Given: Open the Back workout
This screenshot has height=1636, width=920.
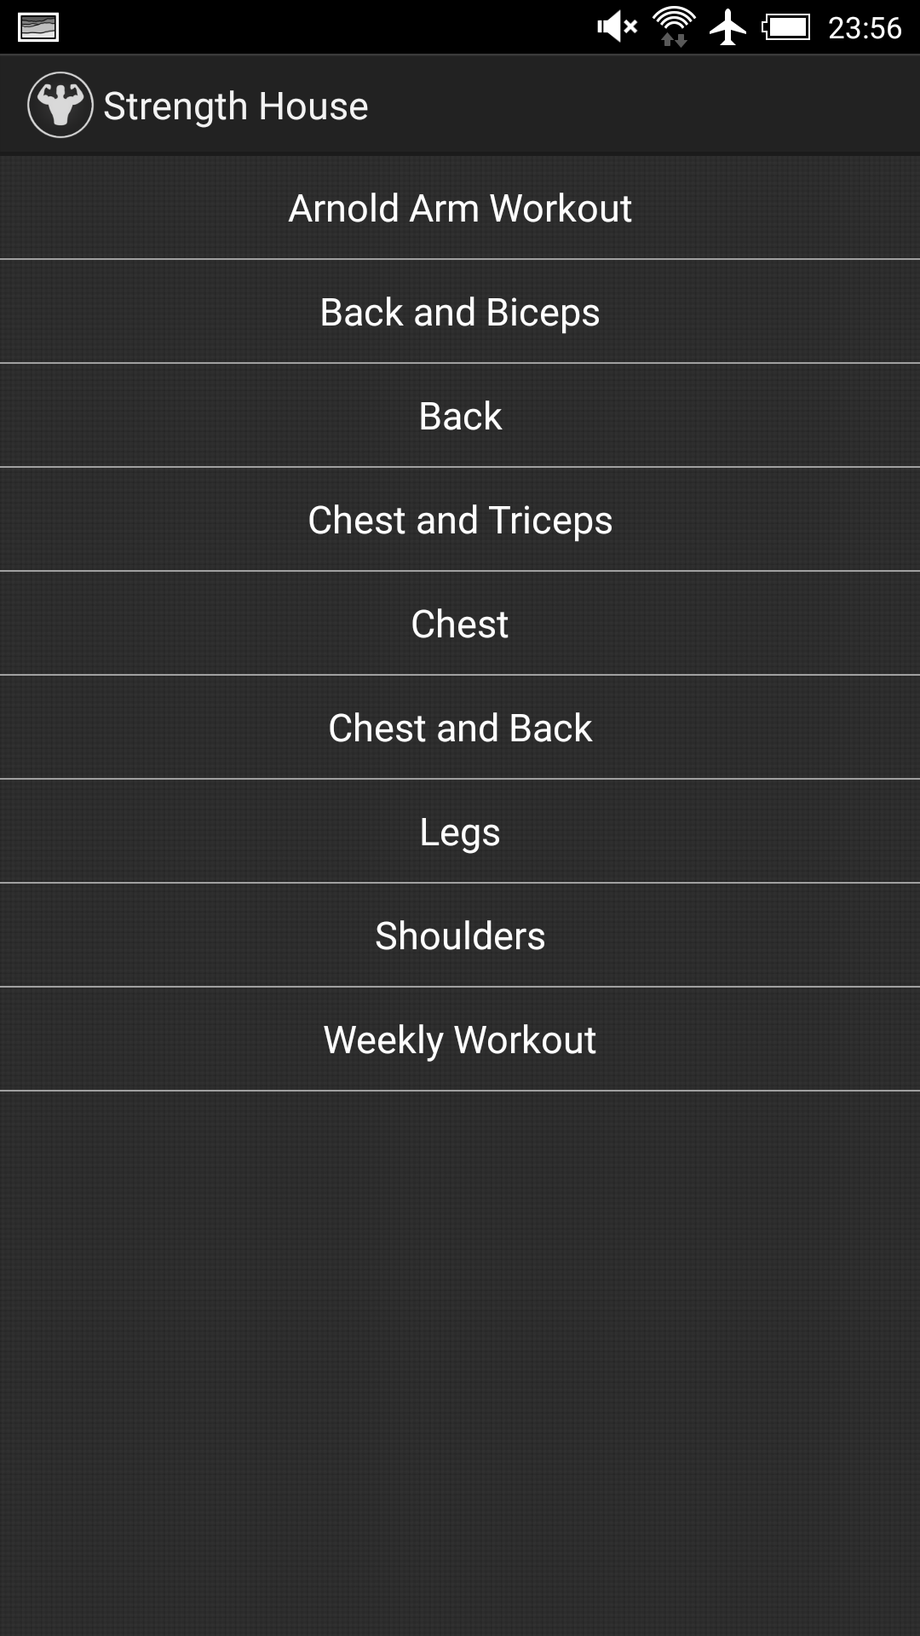Looking at the screenshot, I should point(460,415).
